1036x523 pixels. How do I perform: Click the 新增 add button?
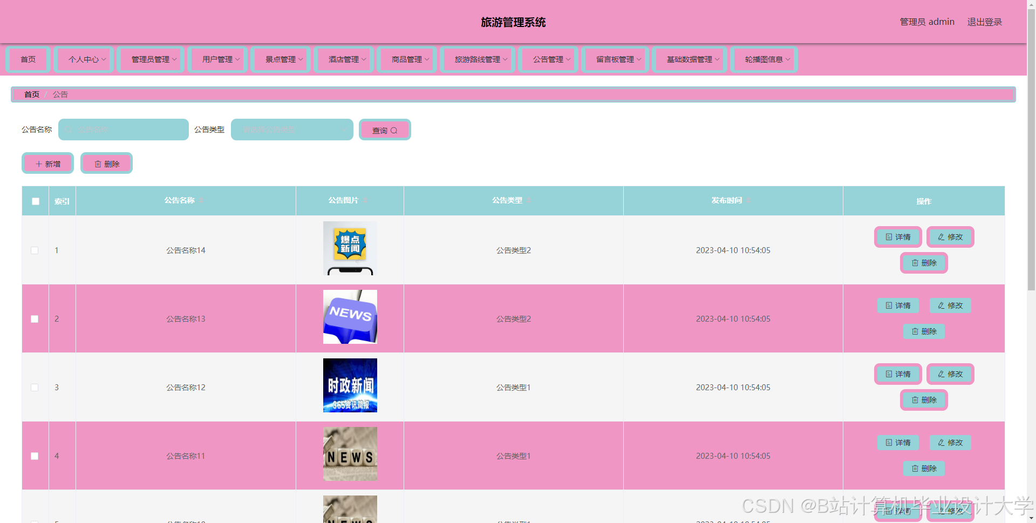pos(47,164)
